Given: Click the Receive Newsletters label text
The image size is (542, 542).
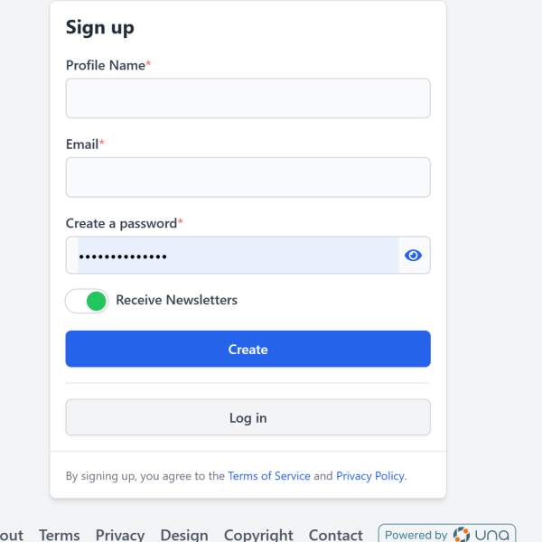Looking at the screenshot, I should pyautogui.click(x=176, y=300).
